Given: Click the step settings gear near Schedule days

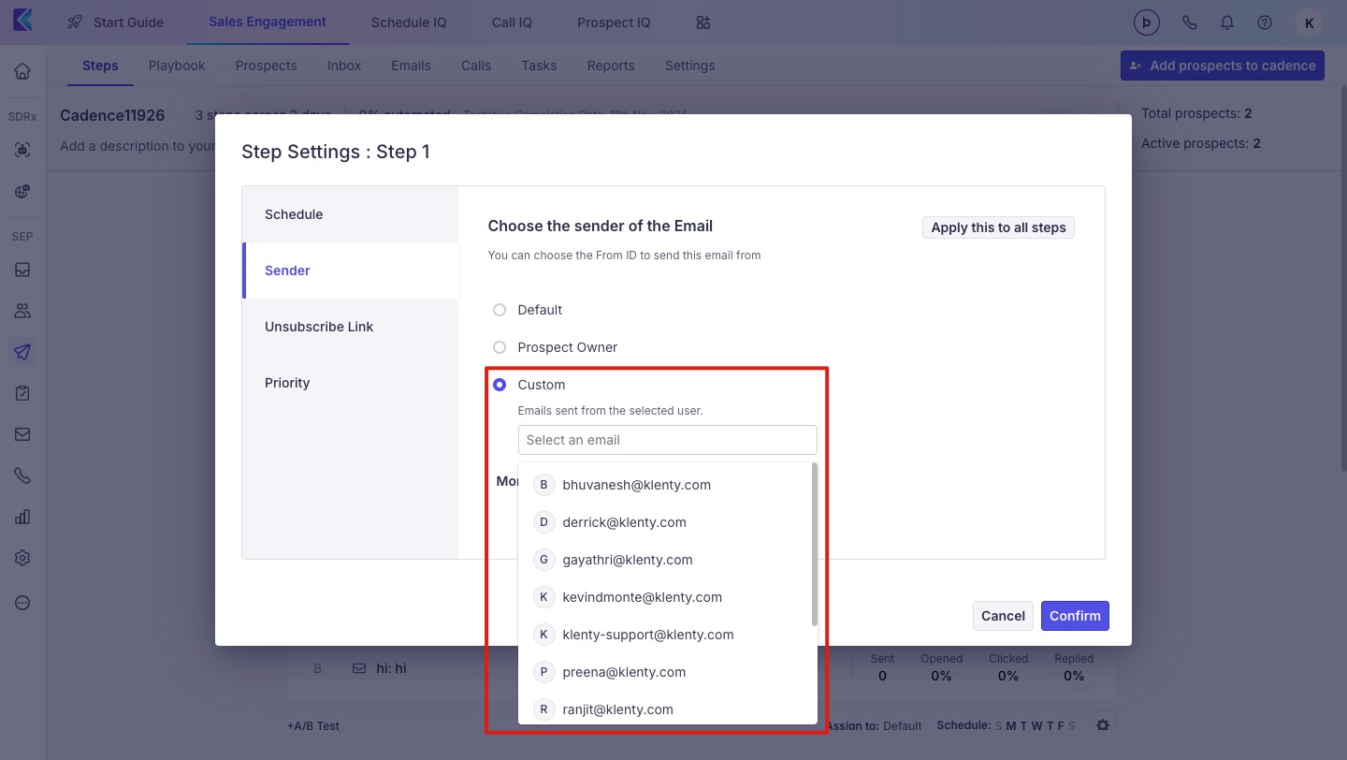Looking at the screenshot, I should coord(1103,725).
